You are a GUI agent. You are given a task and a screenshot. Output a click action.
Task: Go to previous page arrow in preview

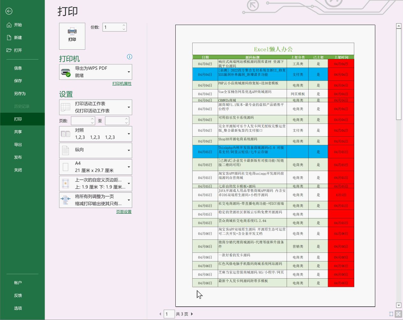click(160, 314)
